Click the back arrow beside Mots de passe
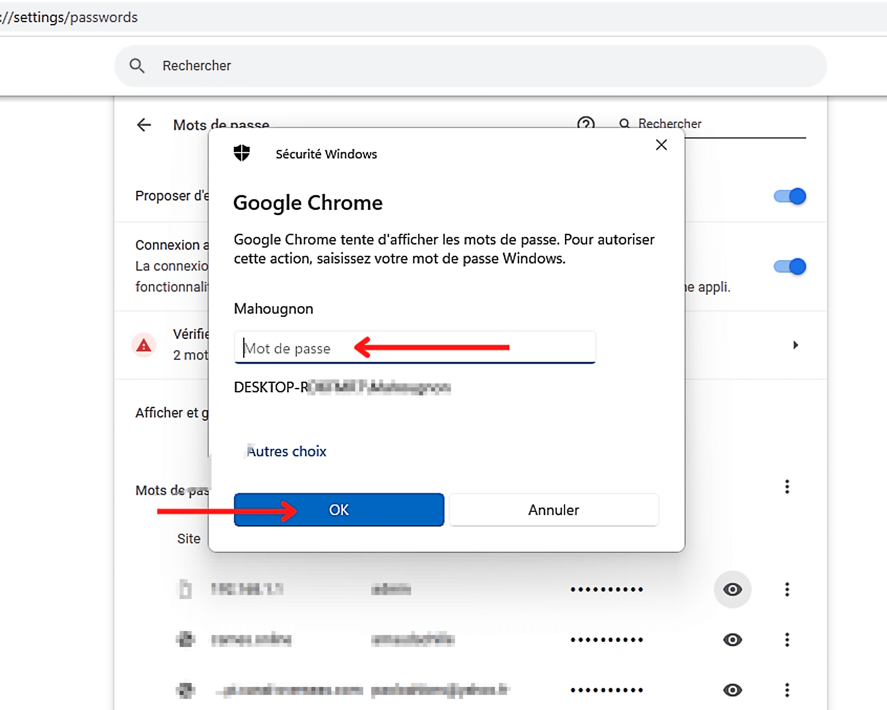This screenshot has height=710, width=887. pyautogui.click(x=144, y=125)
